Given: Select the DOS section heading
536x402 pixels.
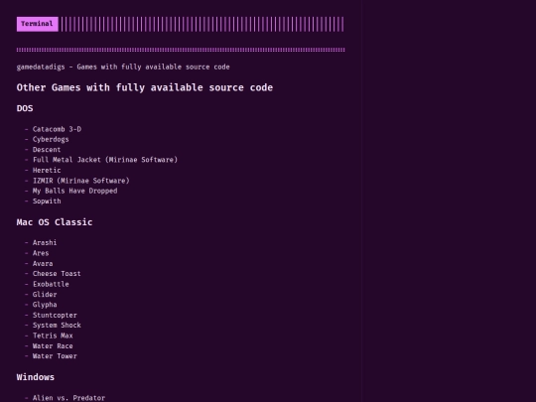Looking at the screenshot, I should click(x=25, y=108).
